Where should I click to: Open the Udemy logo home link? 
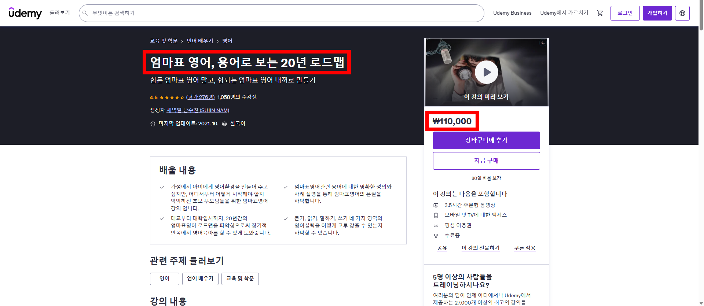coord(25,13)
